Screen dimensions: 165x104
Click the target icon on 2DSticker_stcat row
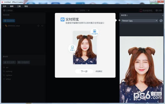pos(38,26)
